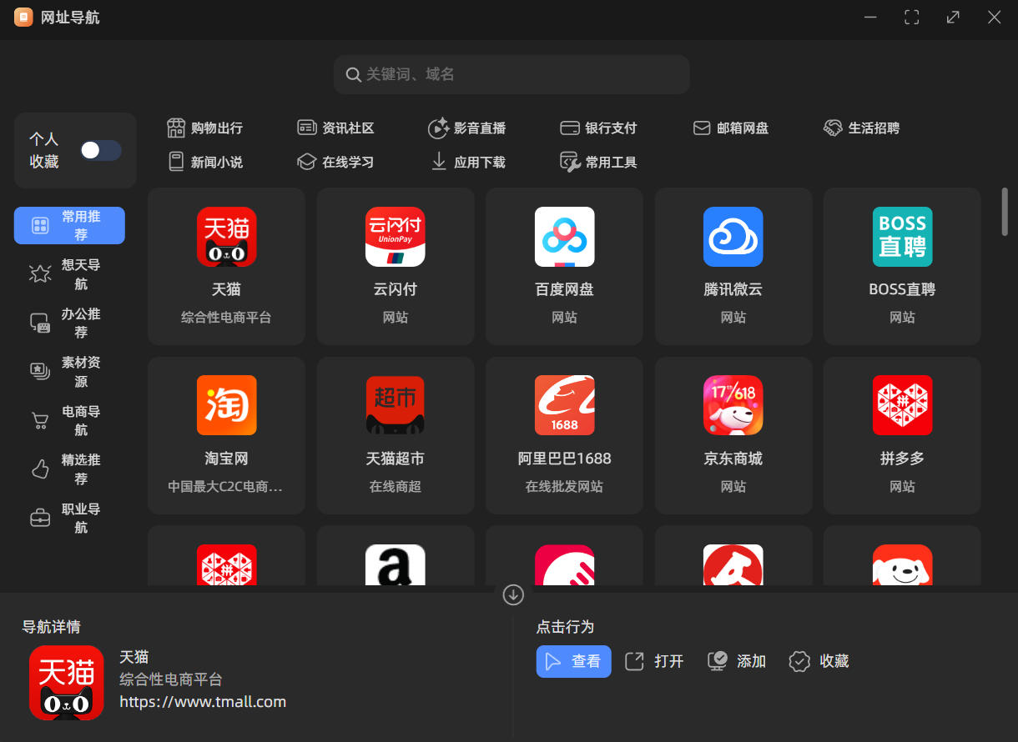Open the 影音直播 streaming category
This screenshot has width=1018, height=742.
pyautogui.click(x=467, y=128)
